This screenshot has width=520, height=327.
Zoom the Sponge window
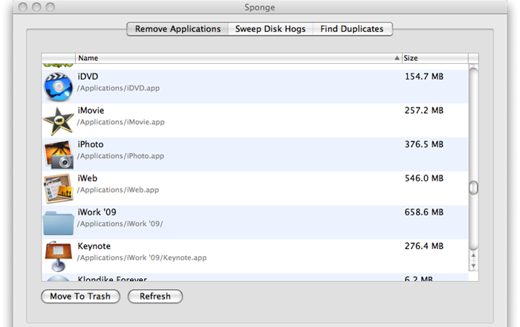coord(50,7)
